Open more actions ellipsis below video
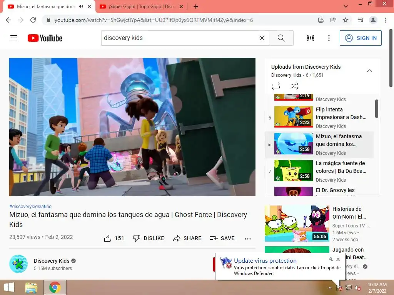The width and height of the screenshot is (394, 295). [x=248, y=239]
